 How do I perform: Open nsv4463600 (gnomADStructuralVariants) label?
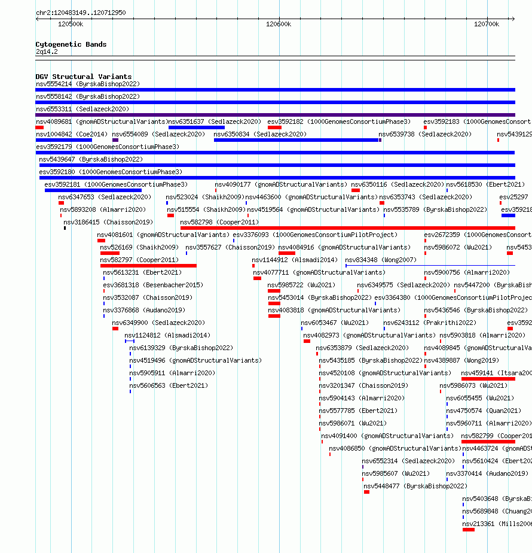[311, 197]
